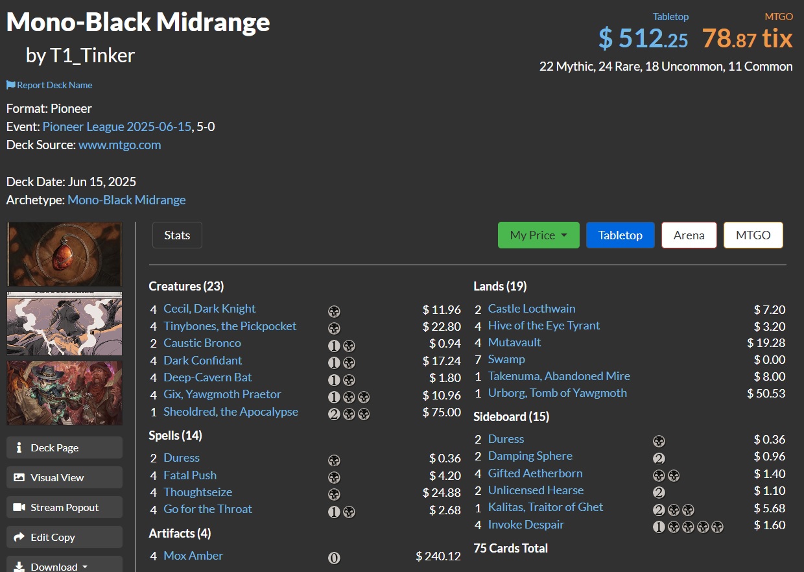Click the MTGO total 78.87 tix
804x572 pixels.
coord(747,38)
